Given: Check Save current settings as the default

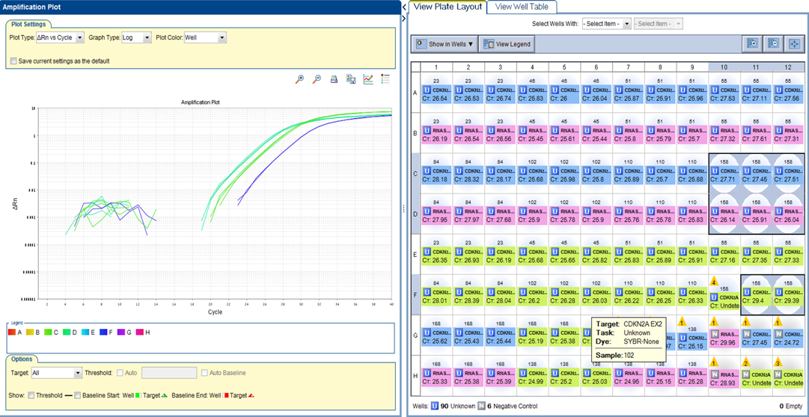Looking at the screenshot, I should pyautogui.click(x=13, y=61).
